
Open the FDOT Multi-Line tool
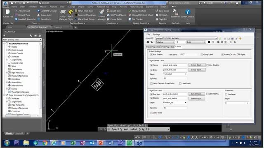click(84, 11)
